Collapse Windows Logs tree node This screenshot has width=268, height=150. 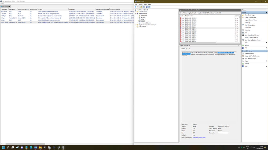coord(135,14)
